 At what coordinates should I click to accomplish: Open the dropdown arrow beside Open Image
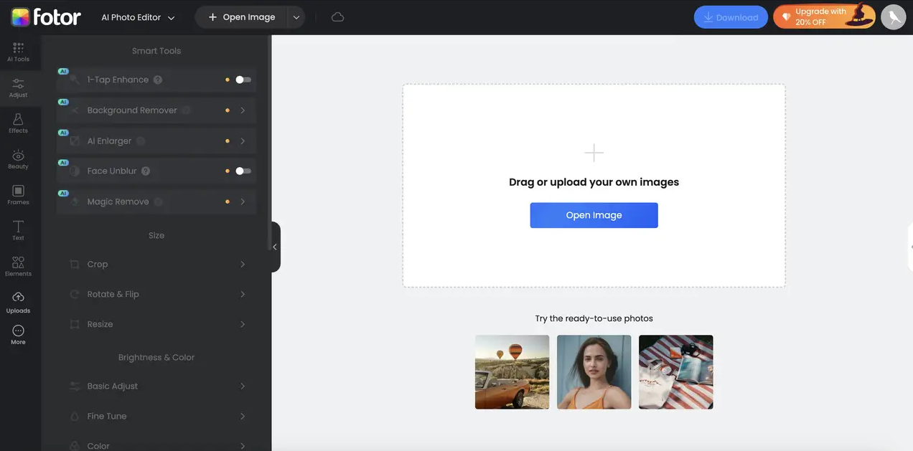(x=296, y=17)
